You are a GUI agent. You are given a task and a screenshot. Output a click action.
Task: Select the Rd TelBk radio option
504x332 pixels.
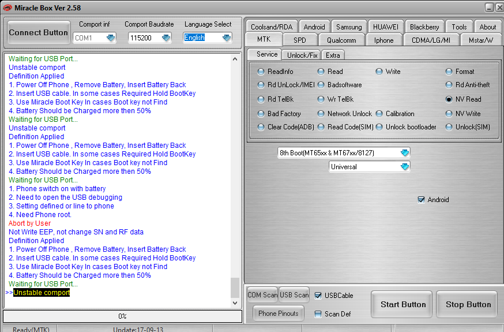point(261,99)
